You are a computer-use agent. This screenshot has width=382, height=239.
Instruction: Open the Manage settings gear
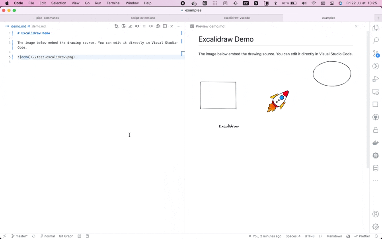coord(375,227)
